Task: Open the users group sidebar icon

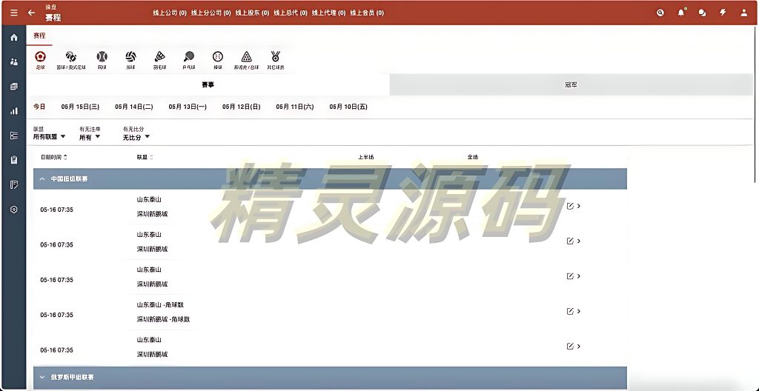Action: [x=13, y=61]
